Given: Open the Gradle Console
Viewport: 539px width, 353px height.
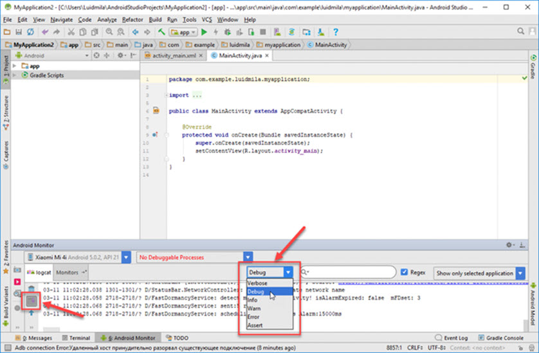Looking at the screenshot, I should [x=501, y=338].
